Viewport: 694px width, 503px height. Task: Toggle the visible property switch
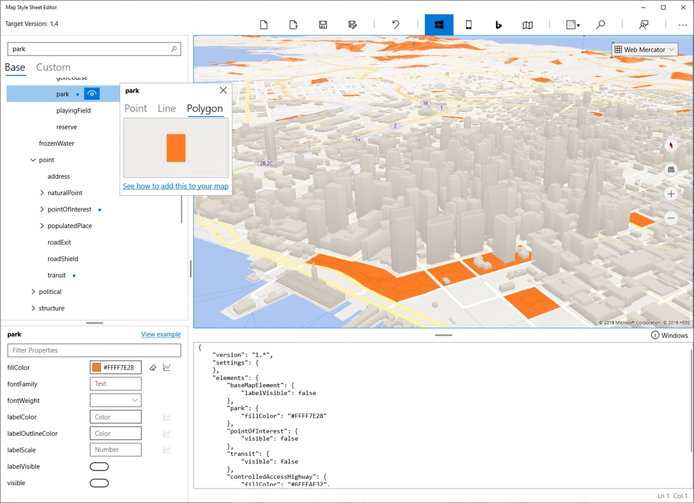tap(99, 483)
